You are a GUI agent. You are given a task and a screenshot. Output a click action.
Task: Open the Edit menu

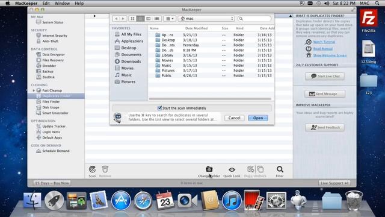46,3
